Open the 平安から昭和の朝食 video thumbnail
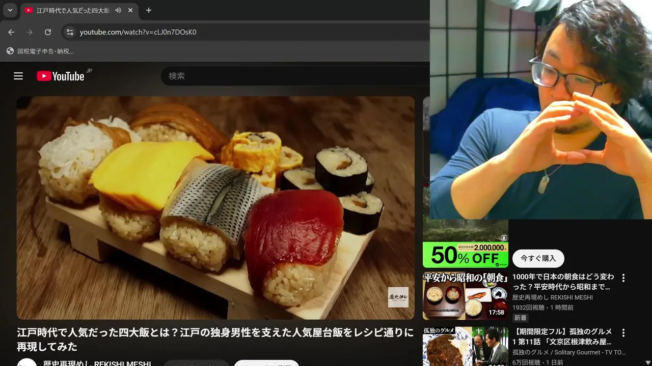The height and width of the screenshot is (366, 652). (x=466, y=296)
